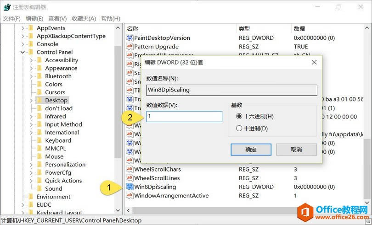
Task: Click tree pane scroll-down arrow
Action: pyautogui.click(x=118, y=210)
